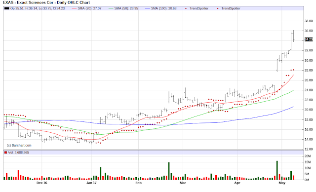Click the 12.00 price axis label
This screenshot has height=192, width=316.
click(x=309, y=149)
